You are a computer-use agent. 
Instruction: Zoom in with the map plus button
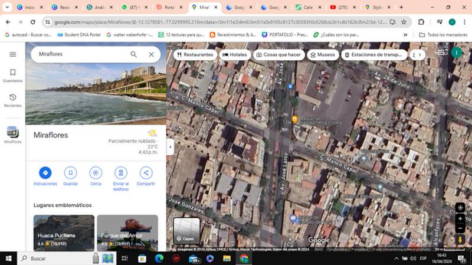pyautogui.click(x=460, y=218)
